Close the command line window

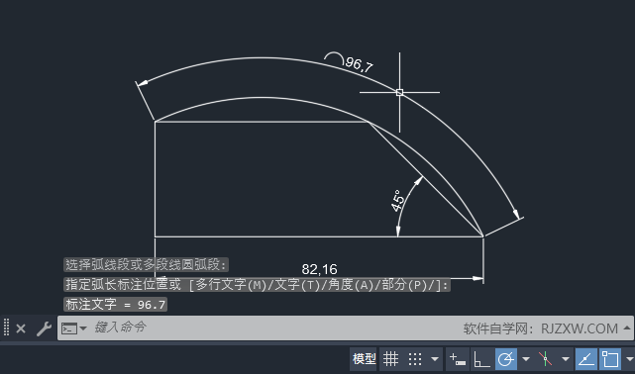point(21,328)
